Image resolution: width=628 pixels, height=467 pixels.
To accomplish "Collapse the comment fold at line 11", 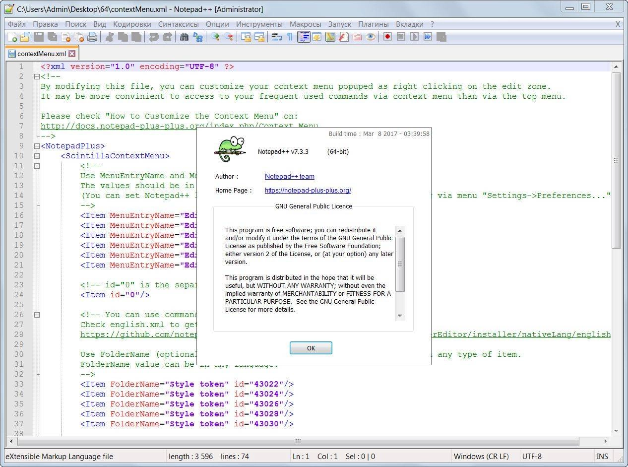I will pyautogui.click(x=37, y=166).
